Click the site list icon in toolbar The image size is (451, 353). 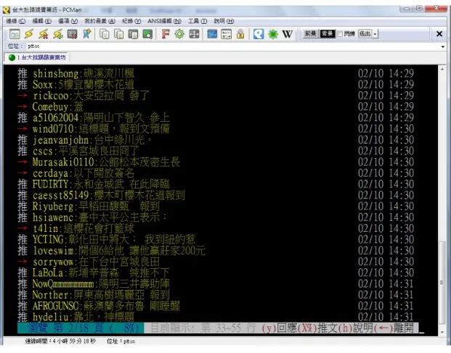[x=15, y=34]
